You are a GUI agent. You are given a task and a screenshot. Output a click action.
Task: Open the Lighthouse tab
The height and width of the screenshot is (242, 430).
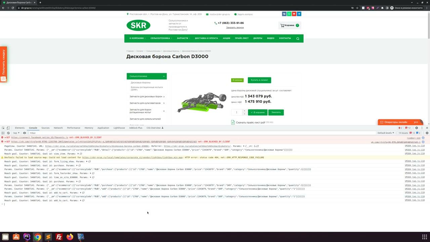tap(119, 128)
